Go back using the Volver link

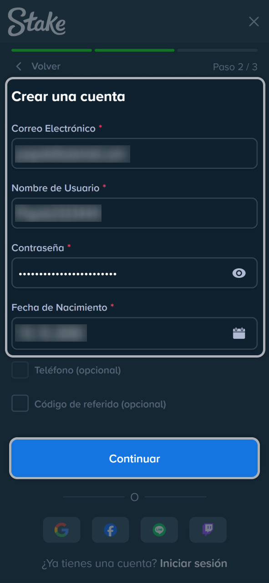pyautogui.click(x=46, y=66)
